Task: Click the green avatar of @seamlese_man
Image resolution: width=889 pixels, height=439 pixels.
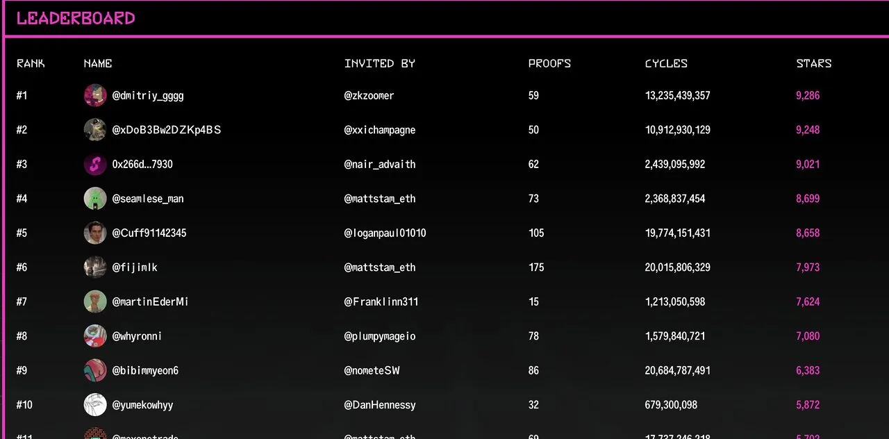Action: tap(95, 199)
